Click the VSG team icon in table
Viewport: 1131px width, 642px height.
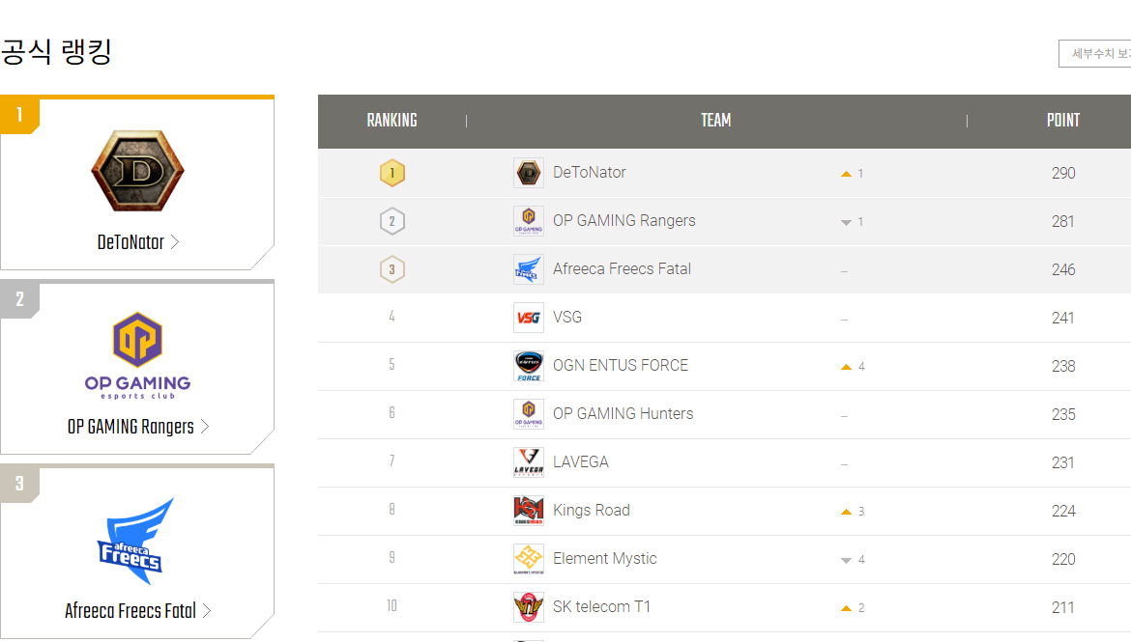click(529, 318)
